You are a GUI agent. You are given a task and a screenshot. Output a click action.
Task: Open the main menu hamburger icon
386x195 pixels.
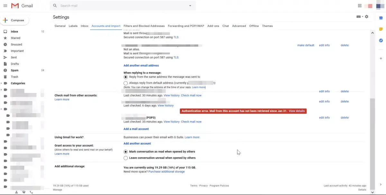pyautogui.click(x=5, y=6)
